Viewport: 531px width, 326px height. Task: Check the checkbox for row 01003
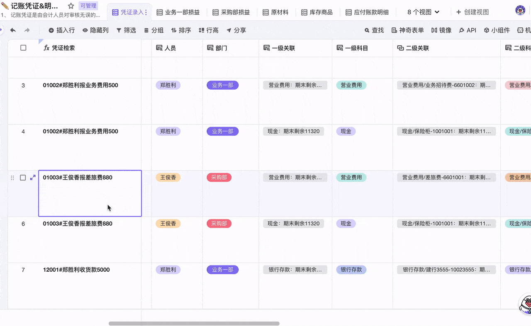tap(23, 178)
